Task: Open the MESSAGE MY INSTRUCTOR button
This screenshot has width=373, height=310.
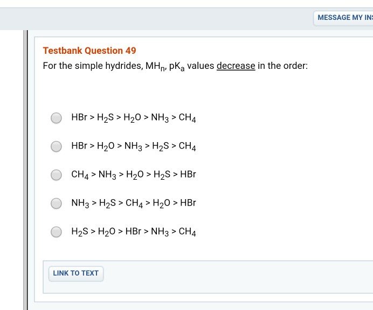Action: click(x=343, y=18)
